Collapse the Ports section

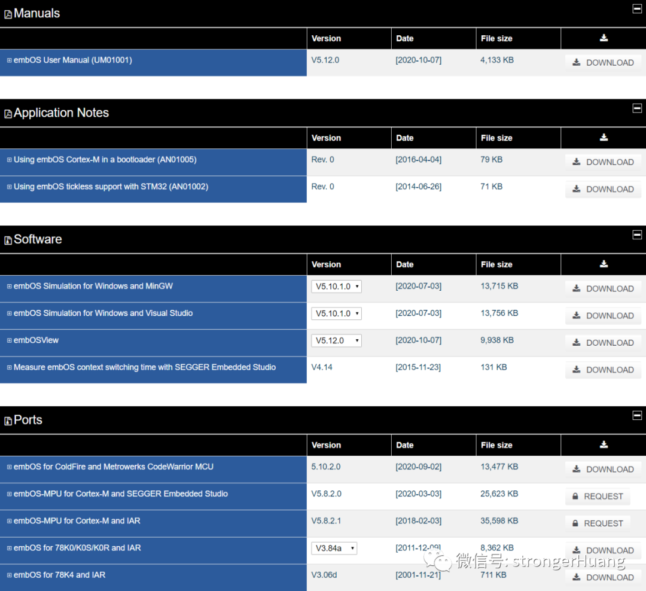click(x=637, y=415)
